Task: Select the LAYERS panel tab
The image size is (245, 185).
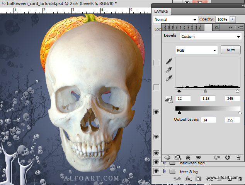Action: 161,12
